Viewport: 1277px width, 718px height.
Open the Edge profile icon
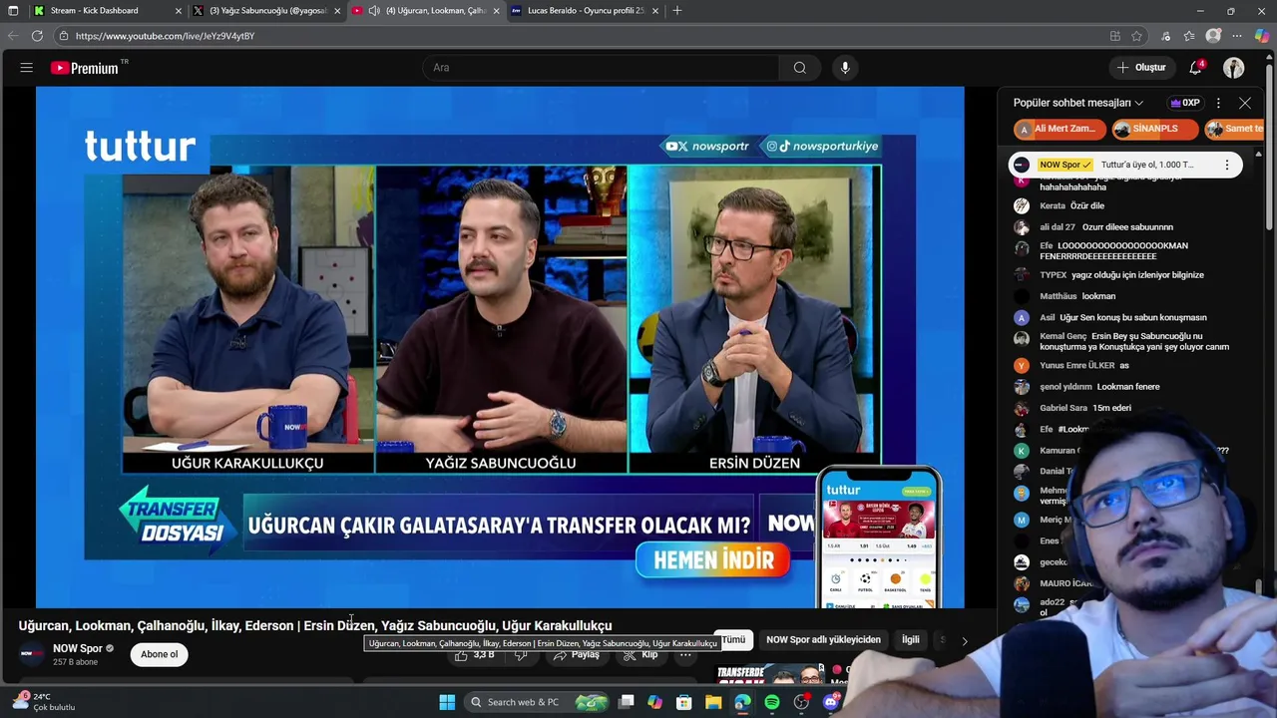point(1213,36)
